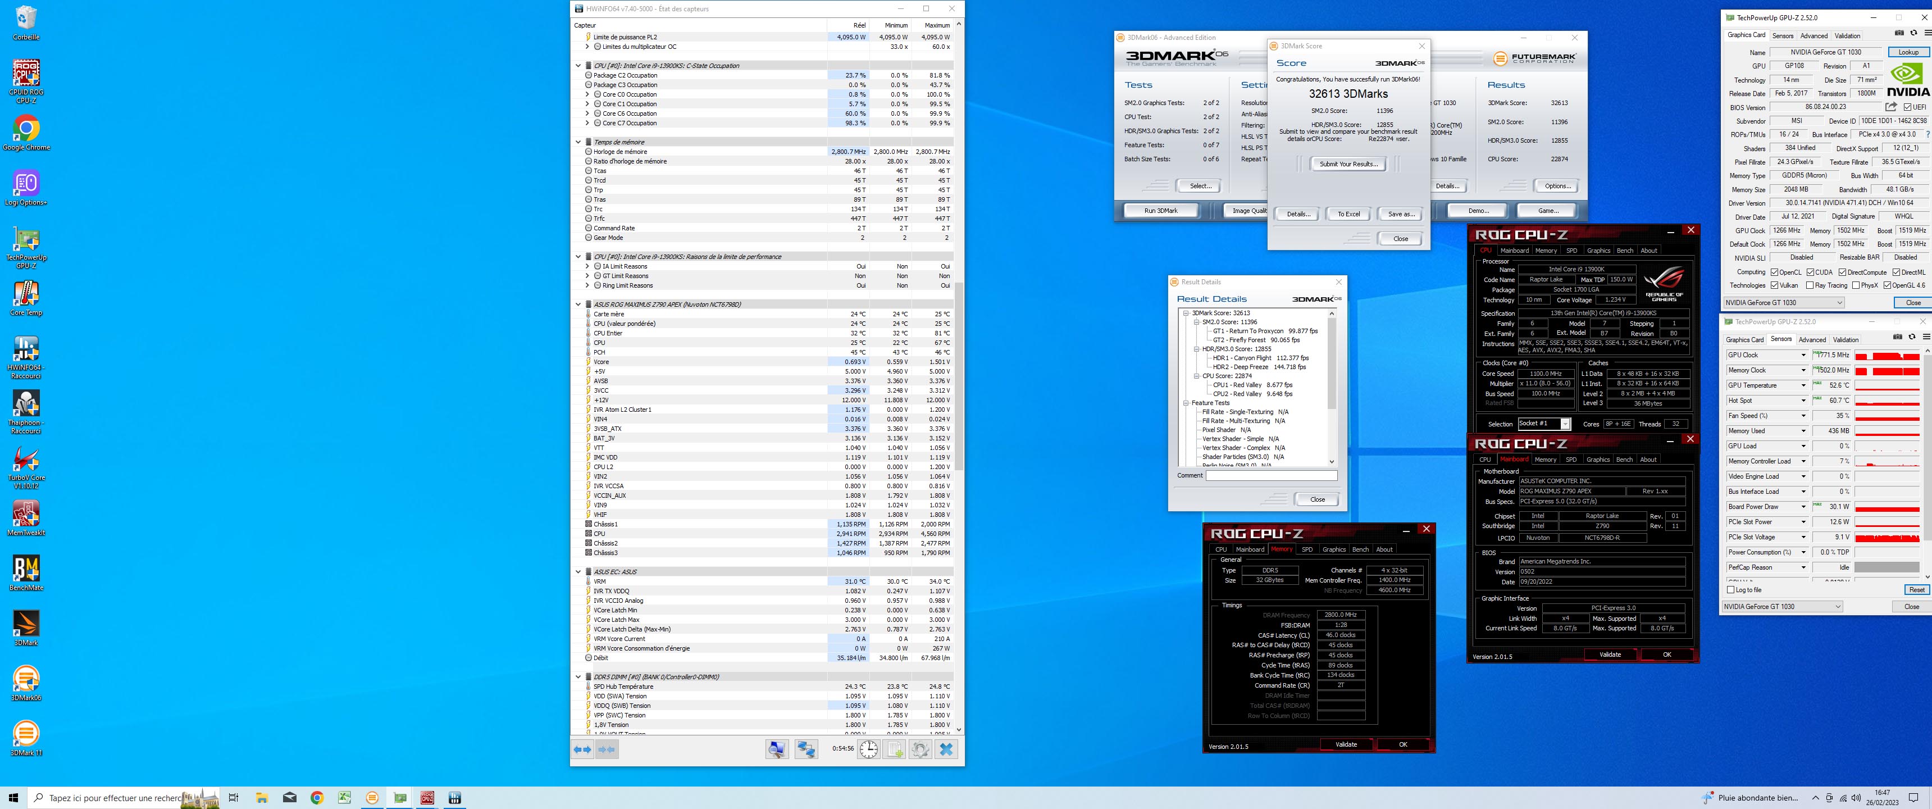Click GPU-Z BIOS share/export arrow icon
The height and width of the screenshot is (809, 1932).
point(1891,107)
